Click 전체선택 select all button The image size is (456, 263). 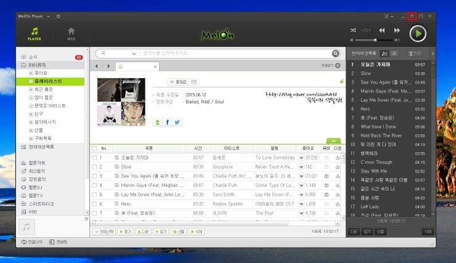click(104, 232)
